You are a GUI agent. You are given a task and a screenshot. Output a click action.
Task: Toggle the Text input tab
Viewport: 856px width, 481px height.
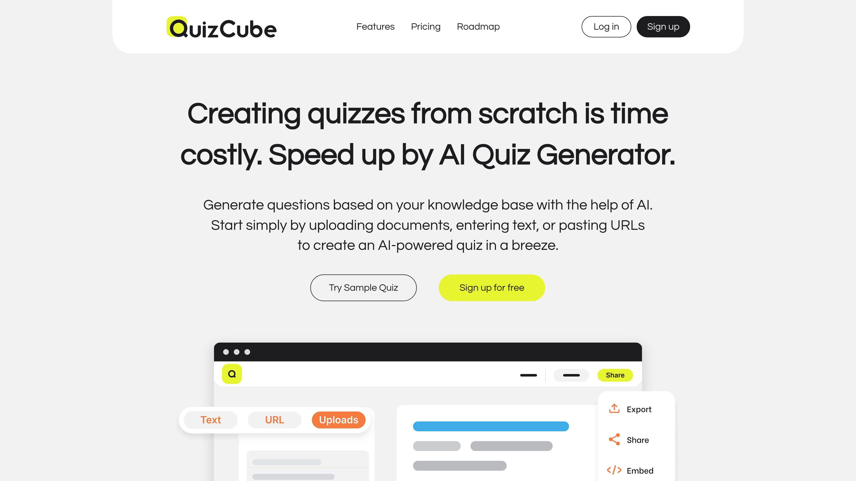click(x=210, y=420)
